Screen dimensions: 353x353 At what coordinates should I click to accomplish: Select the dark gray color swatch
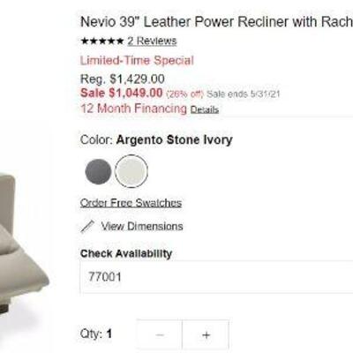point(98,171)
